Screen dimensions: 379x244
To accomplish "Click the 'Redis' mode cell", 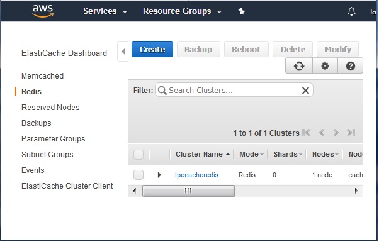I will [247, 175].
